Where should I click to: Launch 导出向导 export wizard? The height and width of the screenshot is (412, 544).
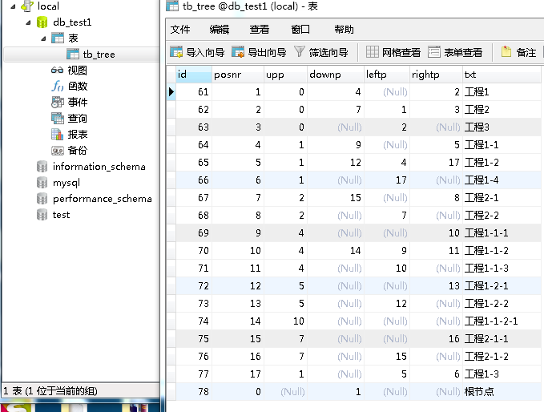coord(259,52)
